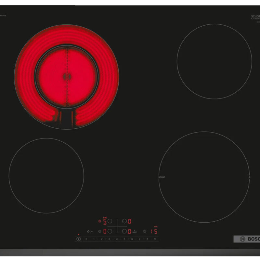The height and width of the screenshot is (260, 260).
Task: Set heat level 5 on the slider
Action: [124, 239]
